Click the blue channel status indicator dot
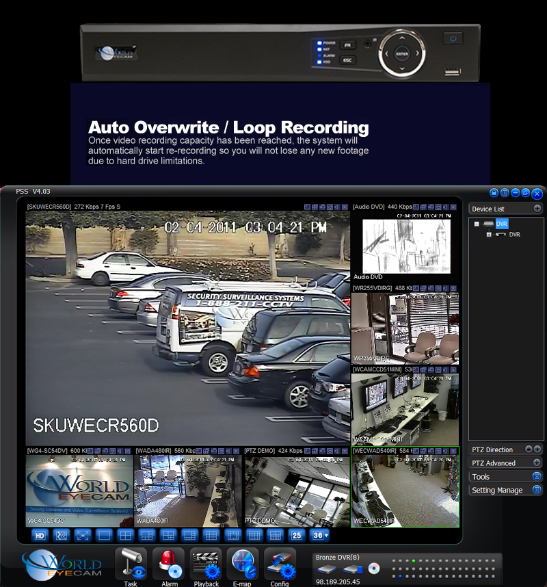This screenshot has width=547, height=587. (x=400, y=576)
